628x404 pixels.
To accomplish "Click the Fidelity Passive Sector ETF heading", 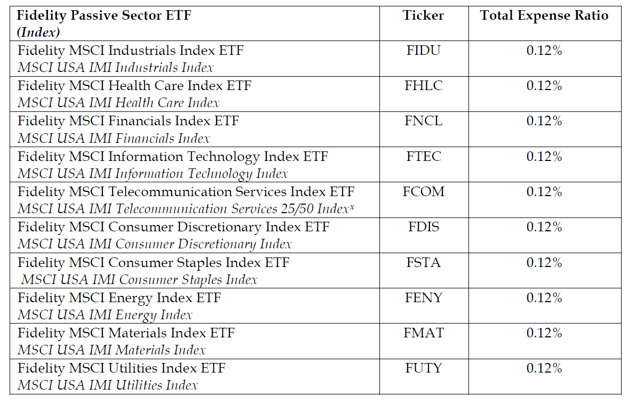I will [104, 15].
